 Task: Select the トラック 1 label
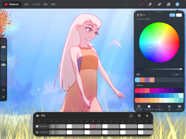click(43, 132)
